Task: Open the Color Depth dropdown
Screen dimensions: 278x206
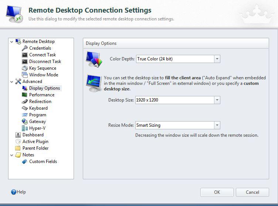Action: 217,59
